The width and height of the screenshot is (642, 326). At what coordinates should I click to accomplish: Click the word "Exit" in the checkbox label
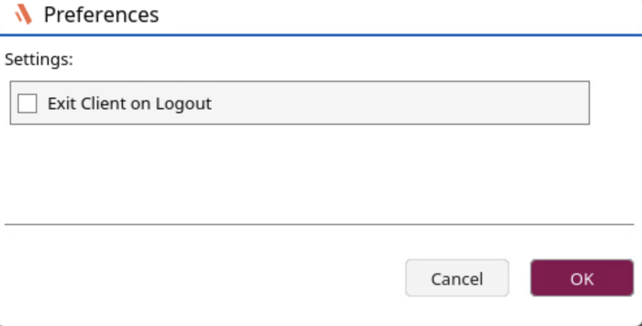pos(59,103)
